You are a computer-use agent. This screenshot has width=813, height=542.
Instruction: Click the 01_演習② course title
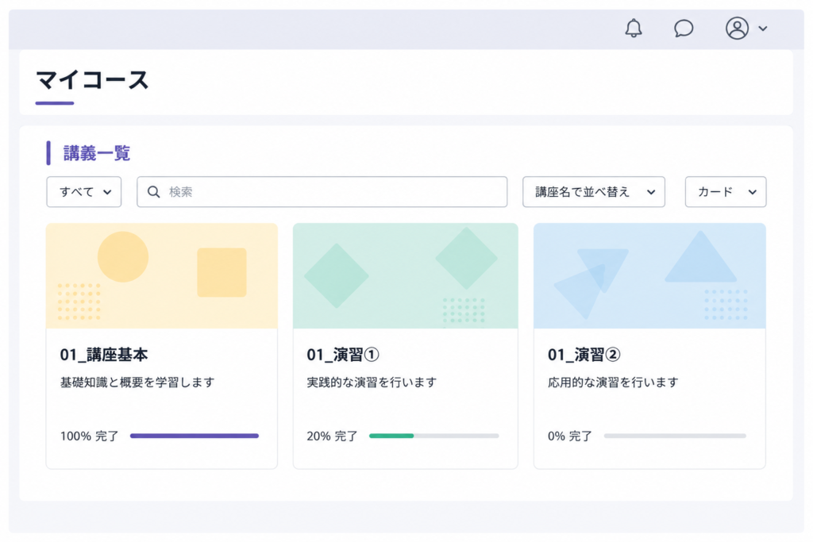(x=584, y=355)
